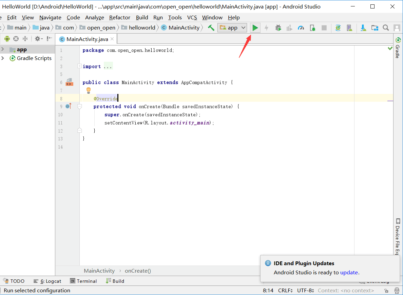Open the Help menu
The image size is (403, 295).
234,18
